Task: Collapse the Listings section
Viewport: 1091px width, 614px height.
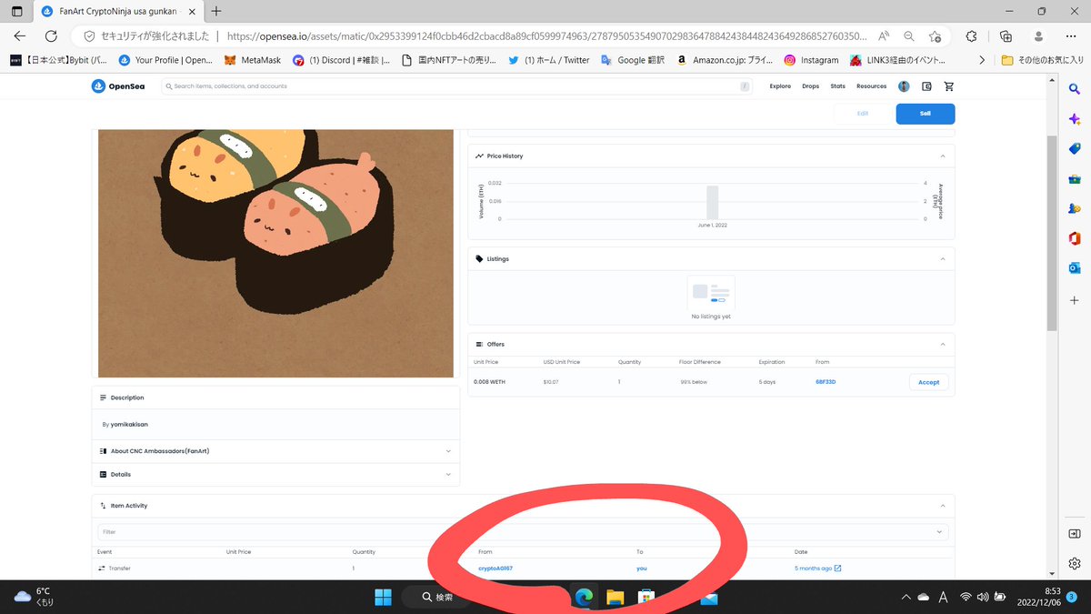Action: 942,258
